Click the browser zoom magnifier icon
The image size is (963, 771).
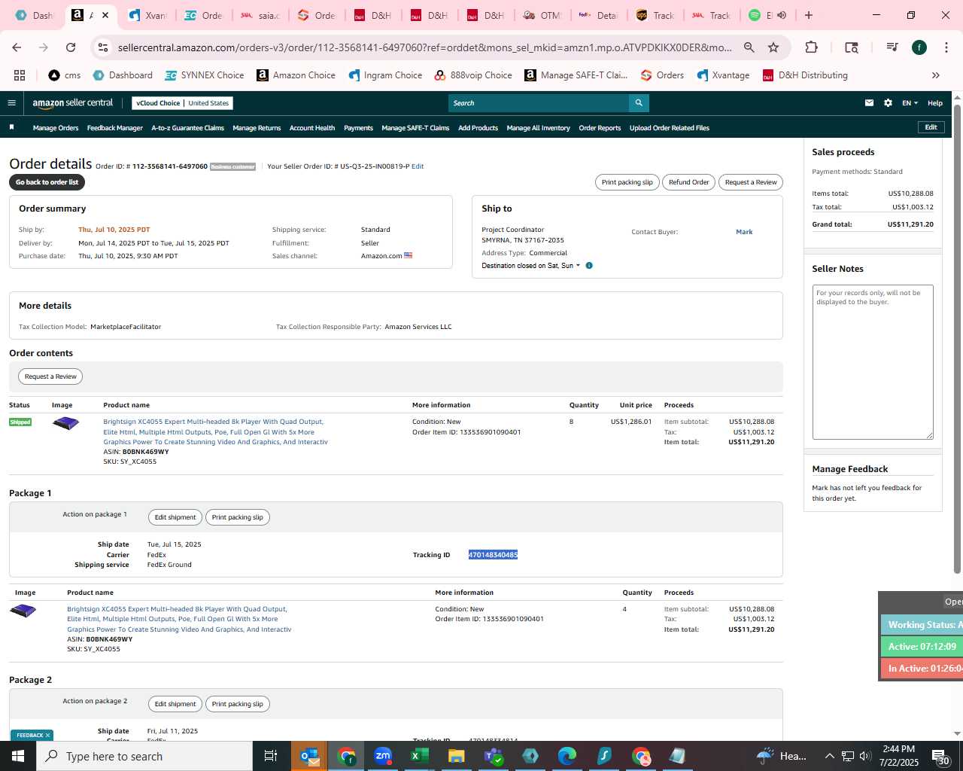pos(749,47)
